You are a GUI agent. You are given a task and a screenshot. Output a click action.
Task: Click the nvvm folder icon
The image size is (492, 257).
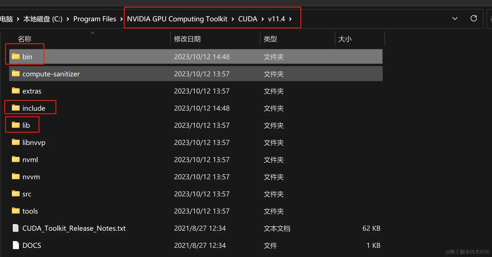pos(16,176)
